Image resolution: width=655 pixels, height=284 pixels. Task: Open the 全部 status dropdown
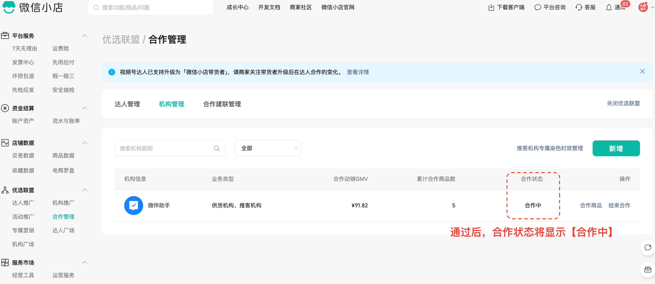(268, 148)
